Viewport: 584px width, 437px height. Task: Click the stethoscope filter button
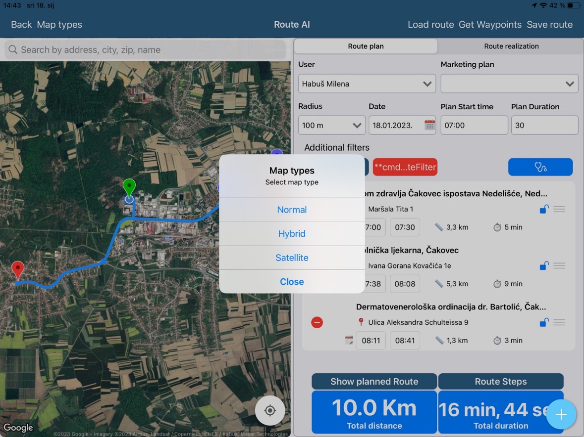pos(540,167)
